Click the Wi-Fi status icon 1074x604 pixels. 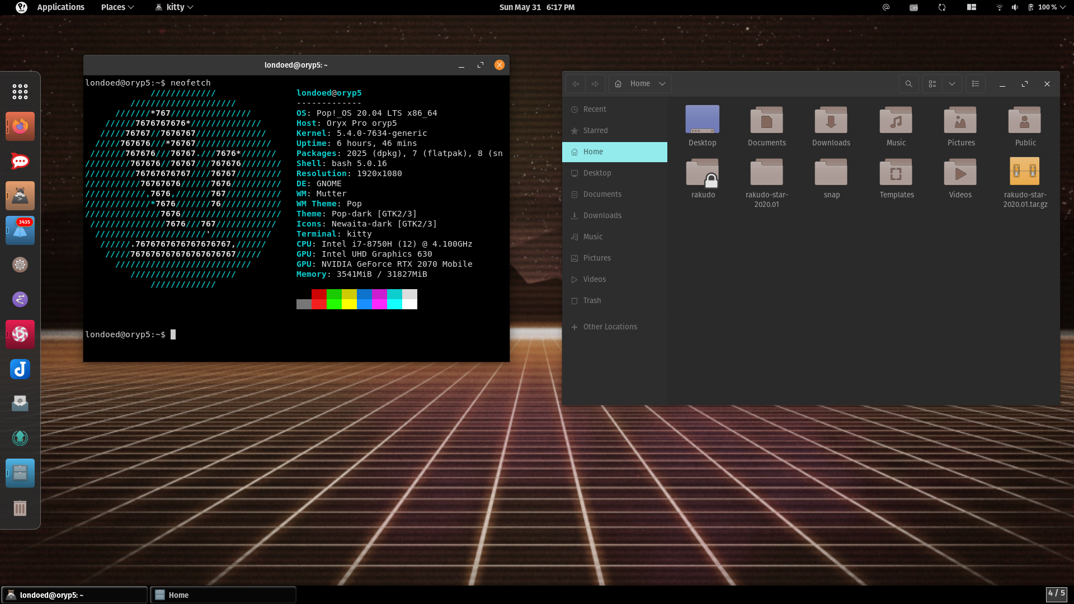pos(999,7)
